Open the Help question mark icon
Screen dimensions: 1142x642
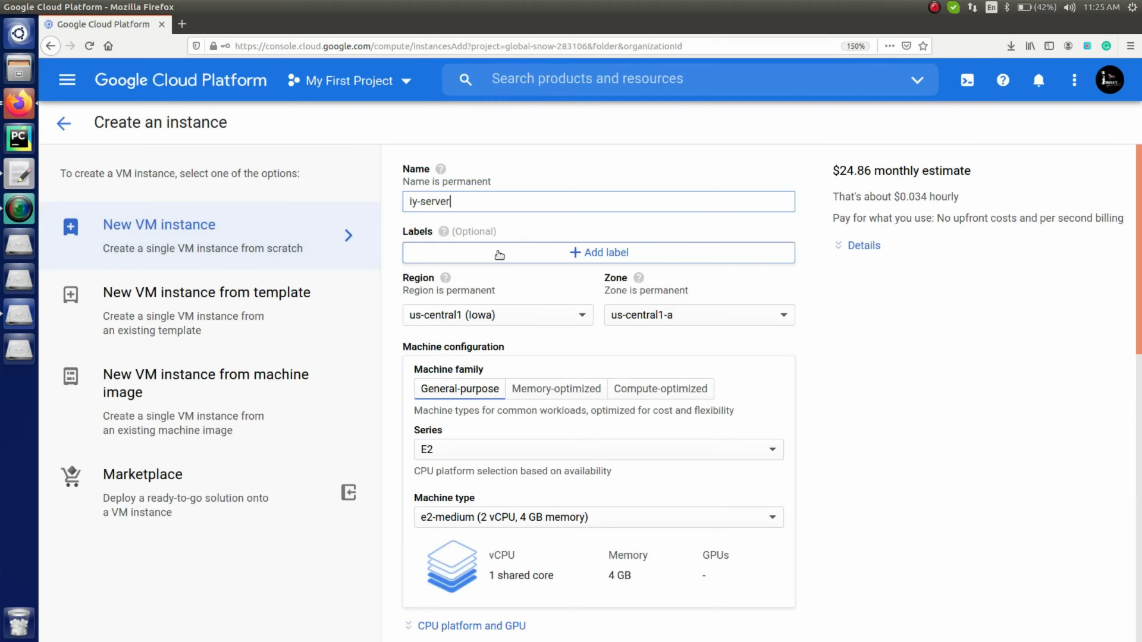pyautogui.click(x=1003, y=80)
